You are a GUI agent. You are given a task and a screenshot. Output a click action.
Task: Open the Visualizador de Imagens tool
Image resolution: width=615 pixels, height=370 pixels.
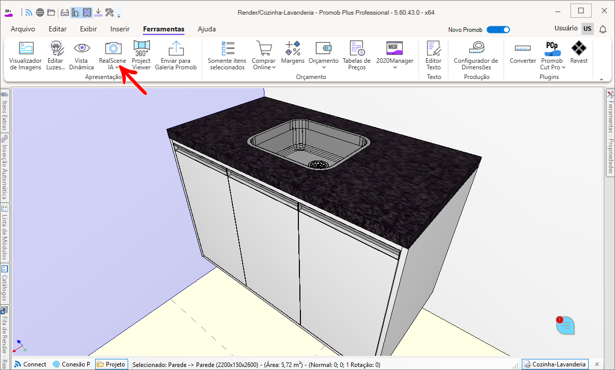(x=25, y=56)
